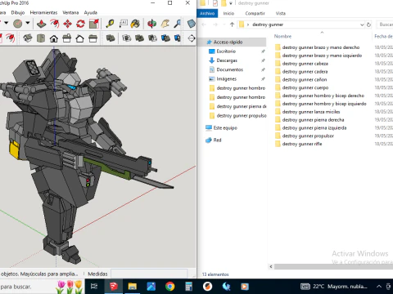
Task: Switch to Left view
Action: pos(93,38)
